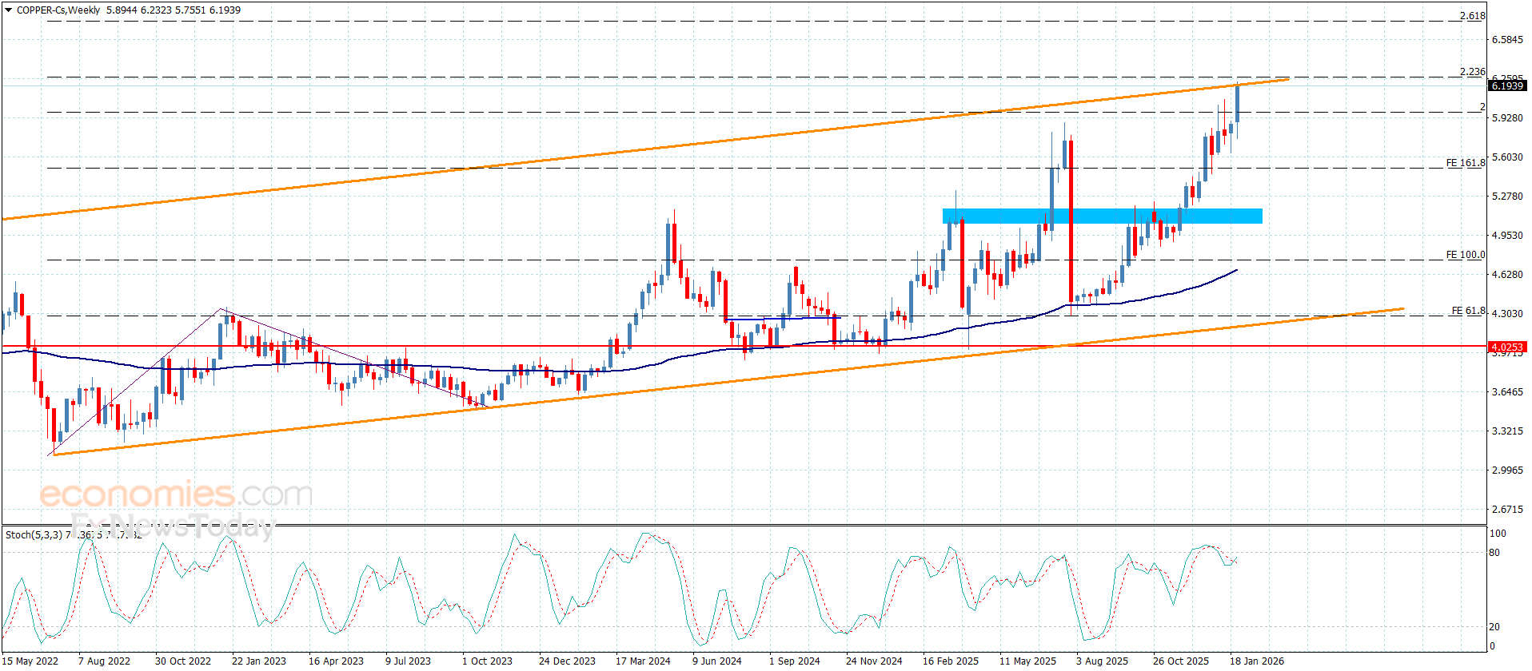This screenshot has height=671, width=1532.
Task: Select the 17 Mar 2024 date label
Action: point(643,661)
